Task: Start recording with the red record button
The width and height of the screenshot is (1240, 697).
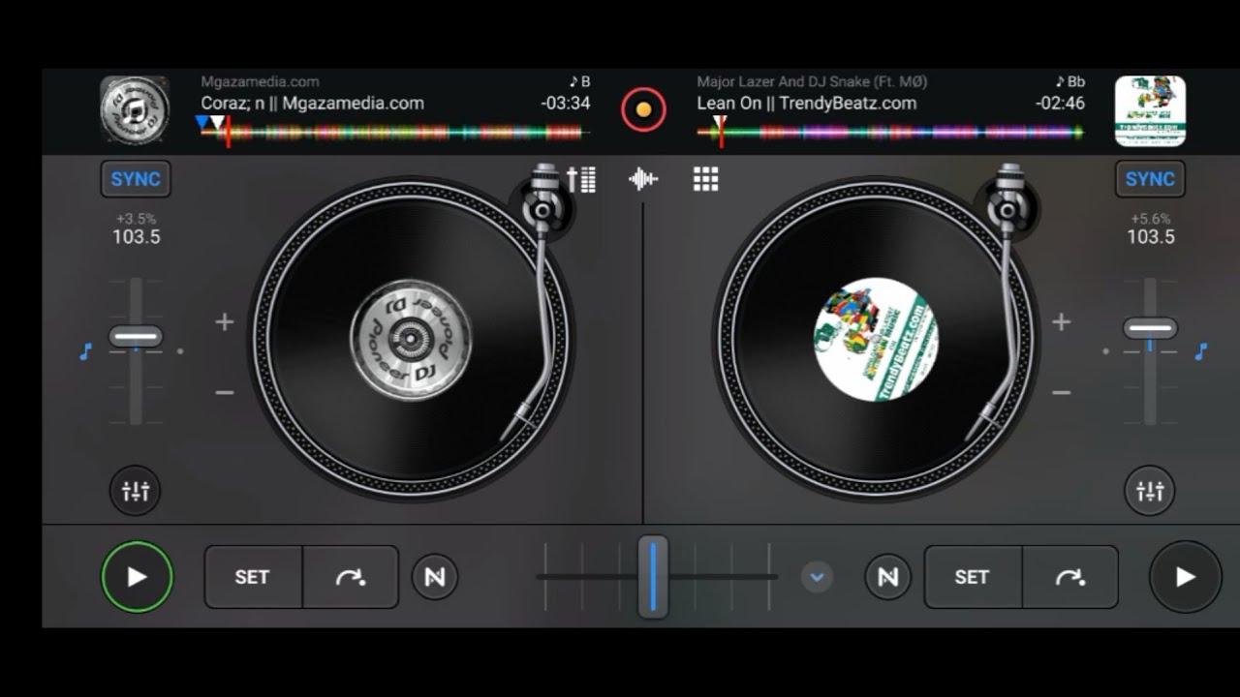Action: click(643, 109)
